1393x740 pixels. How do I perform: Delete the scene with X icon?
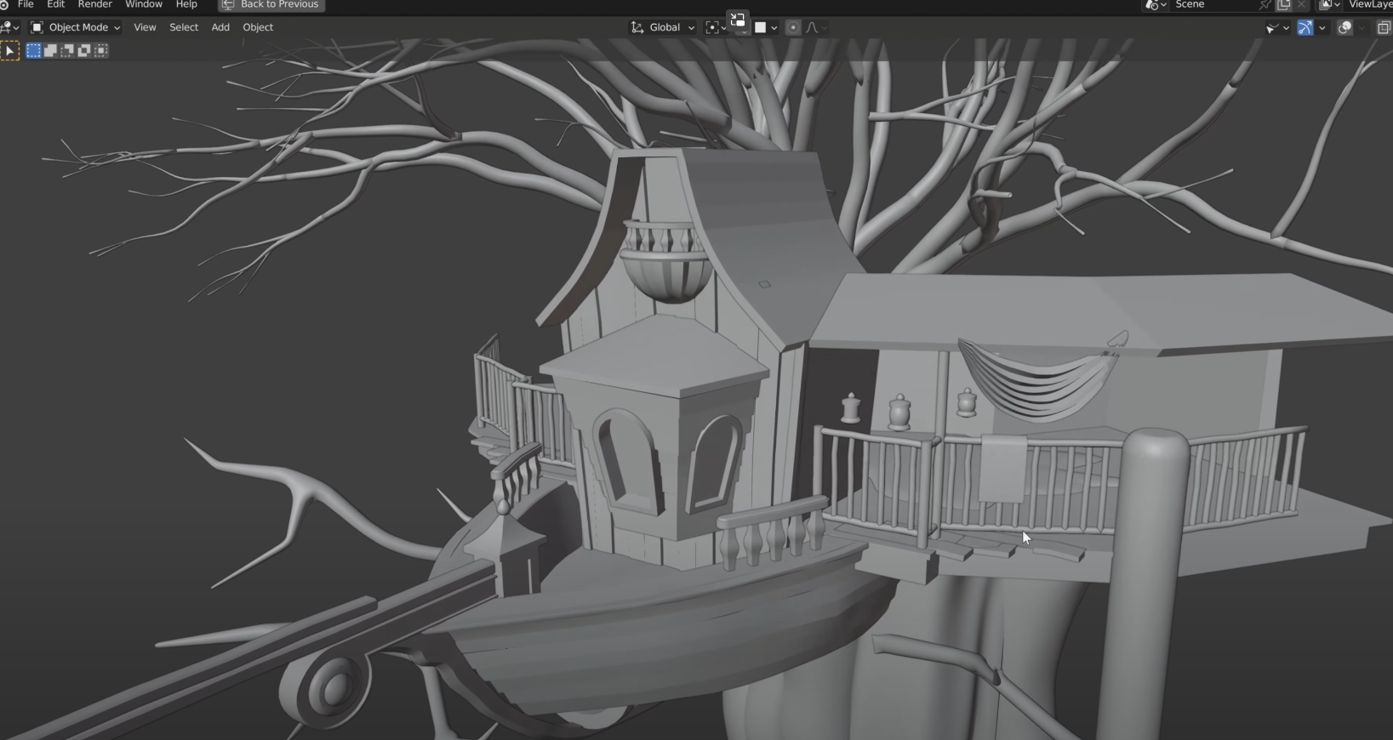pos(1301,5)
